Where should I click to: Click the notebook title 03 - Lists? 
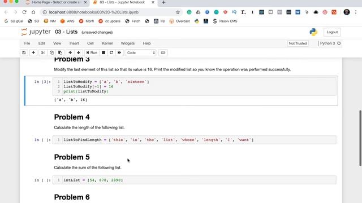66,32
